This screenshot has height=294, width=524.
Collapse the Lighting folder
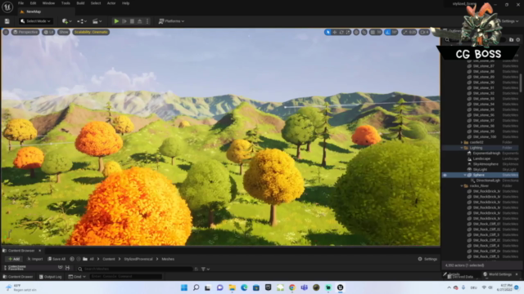[462, 148]
